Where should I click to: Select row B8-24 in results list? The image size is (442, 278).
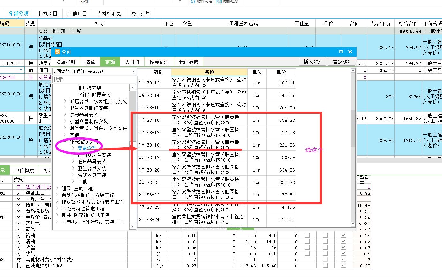pyautogui.click(x=217, y=220)
